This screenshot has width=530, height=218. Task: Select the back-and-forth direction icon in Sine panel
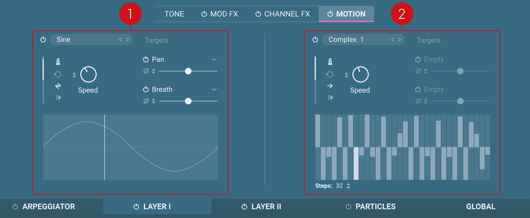pyautogui.click(x=58, y=86)
